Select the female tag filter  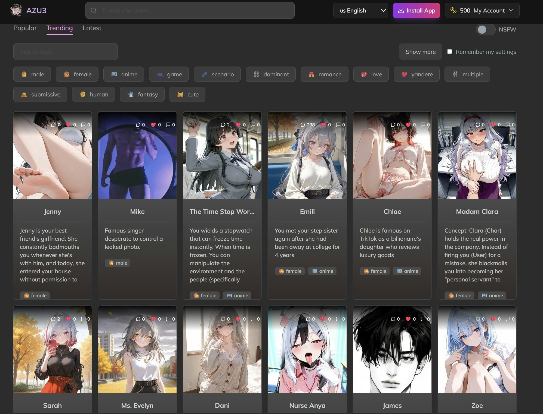(x=77, y=74)
